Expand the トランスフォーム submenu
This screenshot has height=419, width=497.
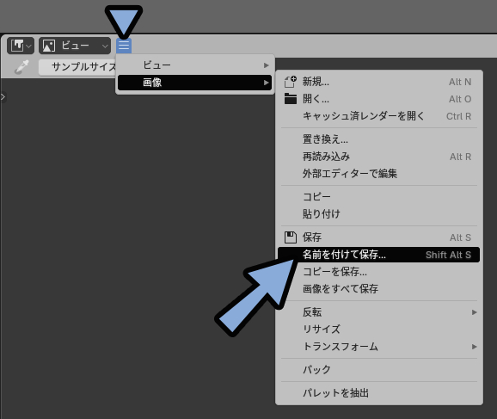tap(379, 347)
